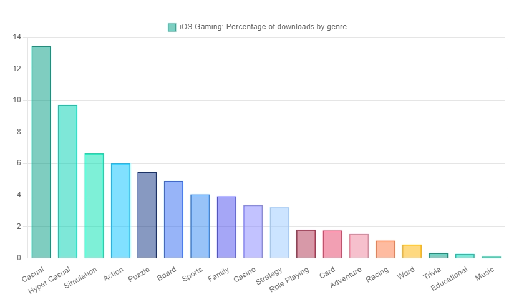Image resolution: width=514 pixels, height=302 pixels.
Task: Select the purple Family bar
Action: pos(226,226)
